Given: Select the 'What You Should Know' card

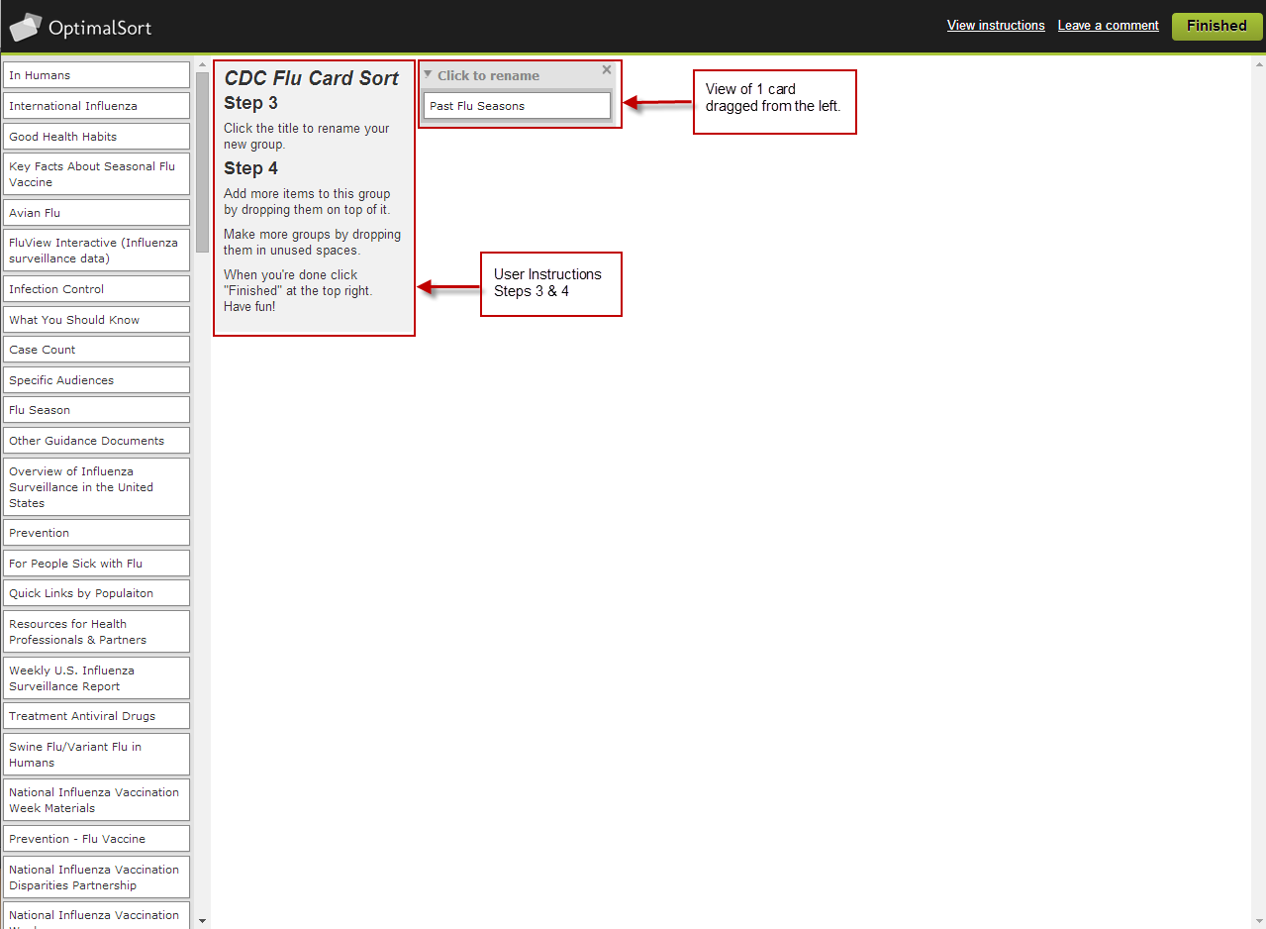Looking at the screenshot, I should point(96,320).
